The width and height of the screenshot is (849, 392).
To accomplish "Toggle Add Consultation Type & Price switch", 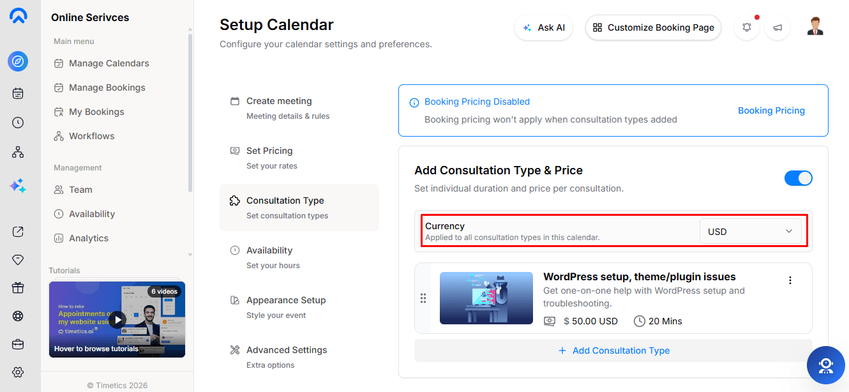I will 799,178.
